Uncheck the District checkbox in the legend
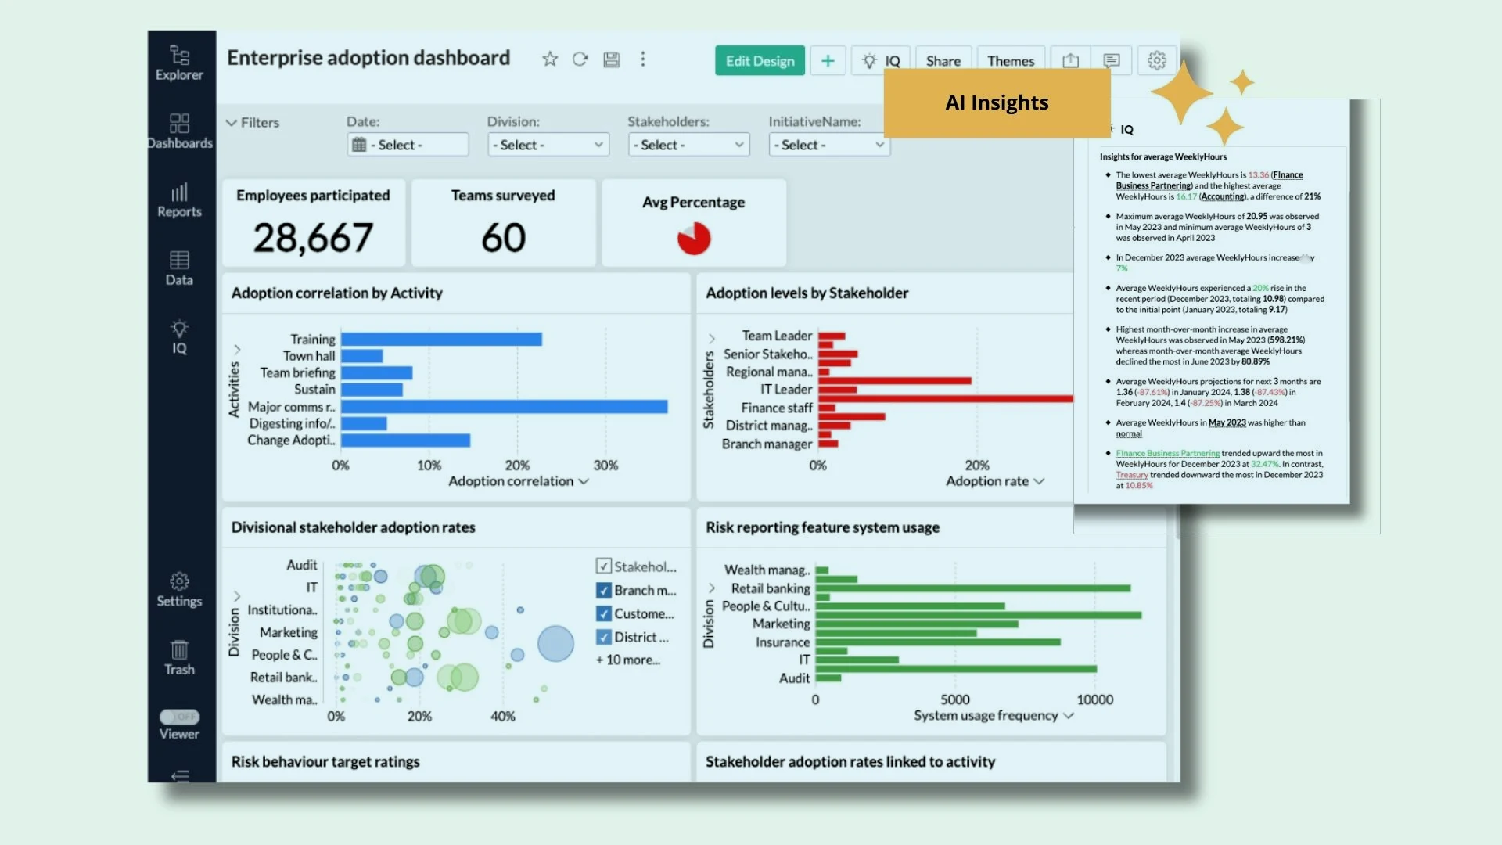 603,637
